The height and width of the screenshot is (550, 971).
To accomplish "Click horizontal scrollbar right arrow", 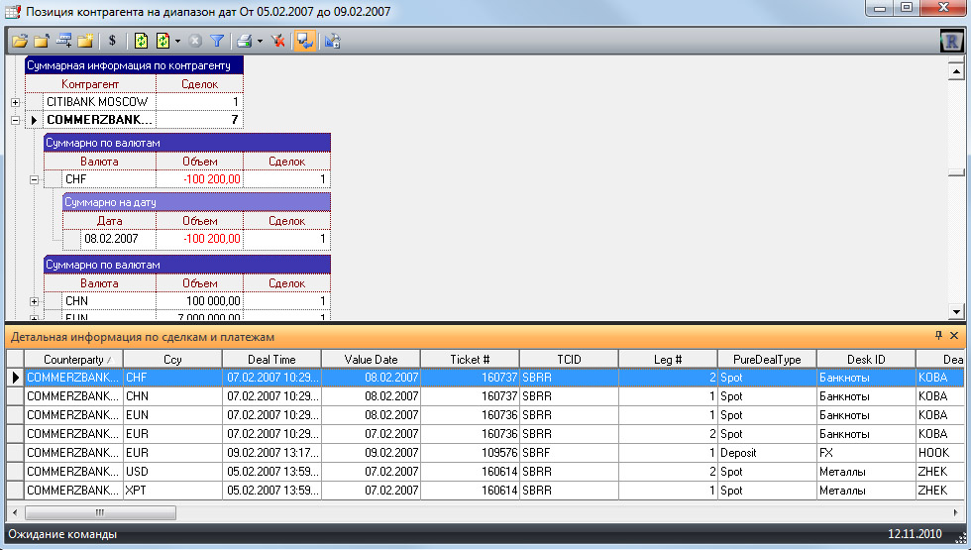I will 955,513.
